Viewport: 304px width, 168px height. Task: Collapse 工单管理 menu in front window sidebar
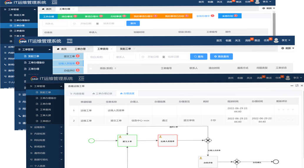(61, 86)
